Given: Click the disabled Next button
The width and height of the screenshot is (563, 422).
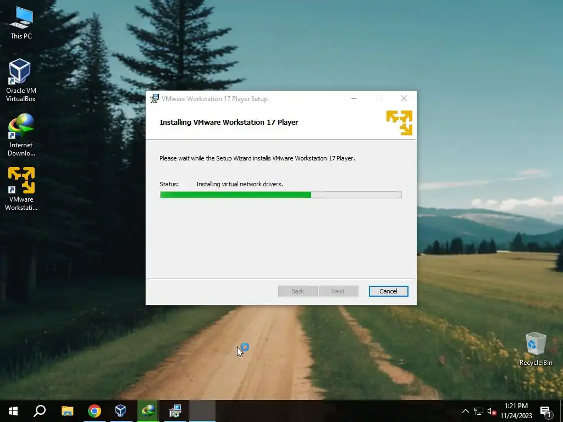Looking at the screenshot, I should tap(338, 291).
